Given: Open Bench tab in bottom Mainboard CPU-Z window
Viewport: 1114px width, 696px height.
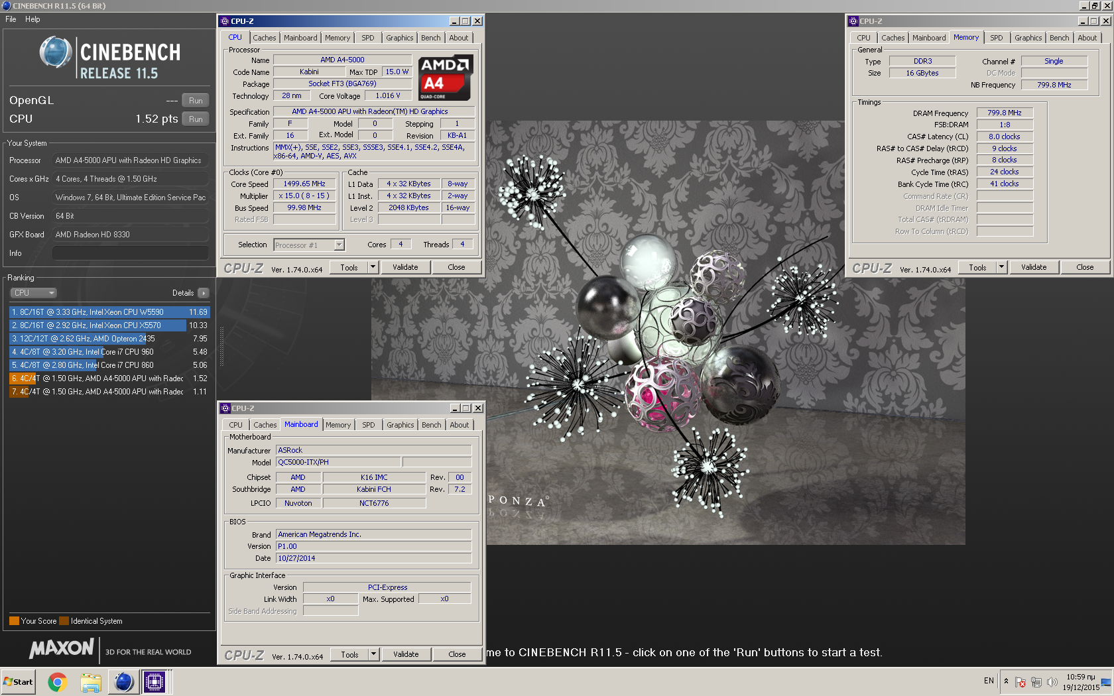Looking at the screenshot, I should point(432,425).
